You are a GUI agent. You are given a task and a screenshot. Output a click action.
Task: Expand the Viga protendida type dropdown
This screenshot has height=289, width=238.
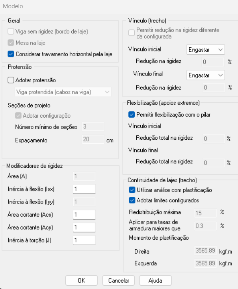(x=62, y=92)
